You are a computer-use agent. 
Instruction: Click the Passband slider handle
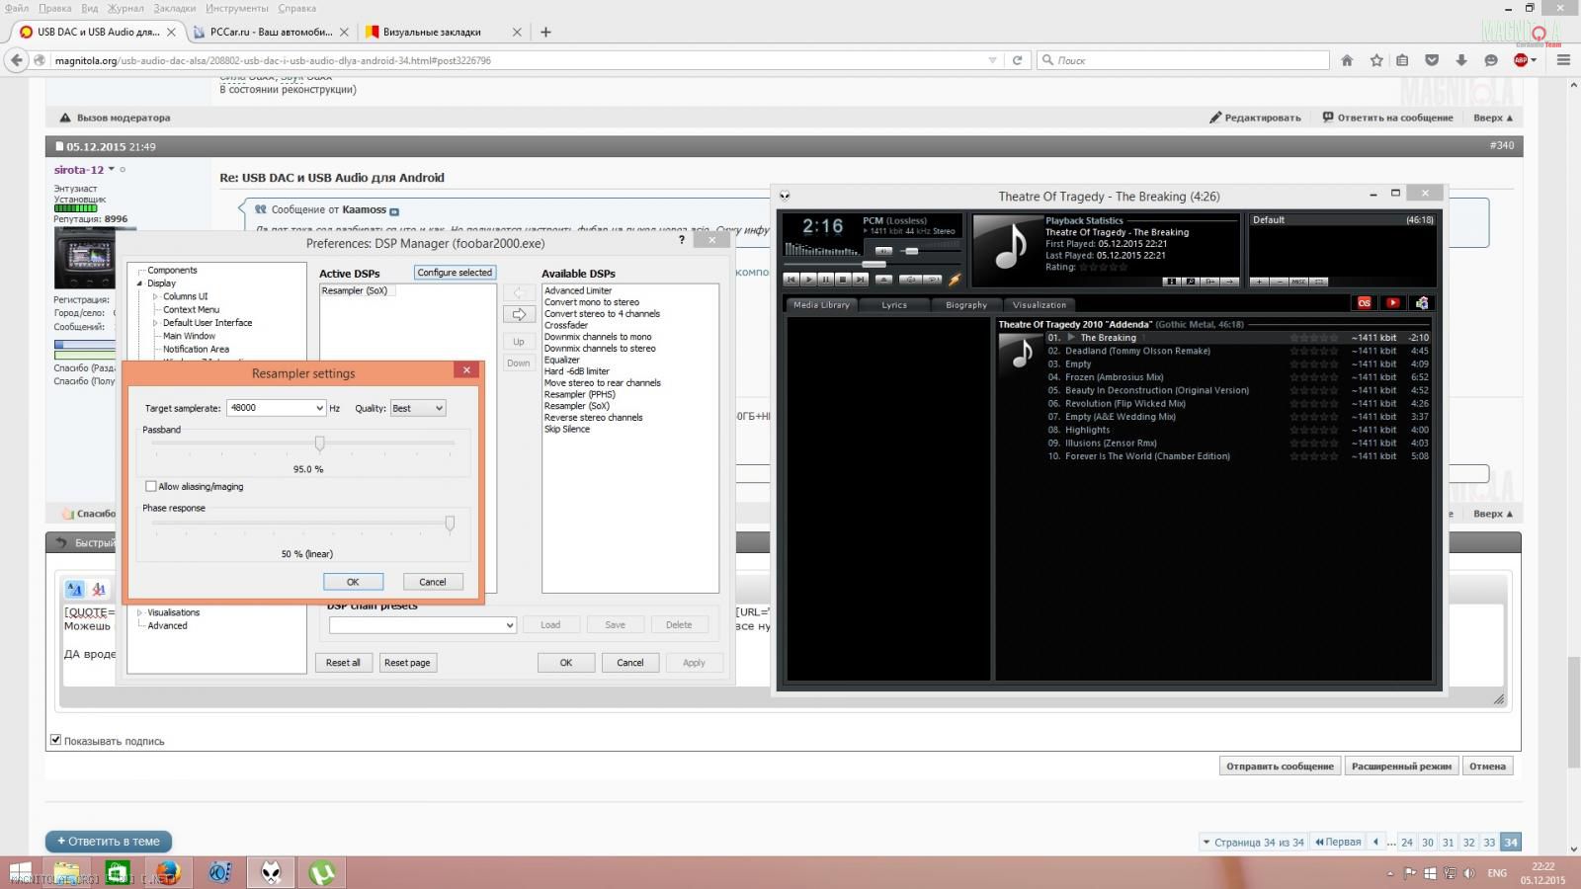(x=319, y=444)
